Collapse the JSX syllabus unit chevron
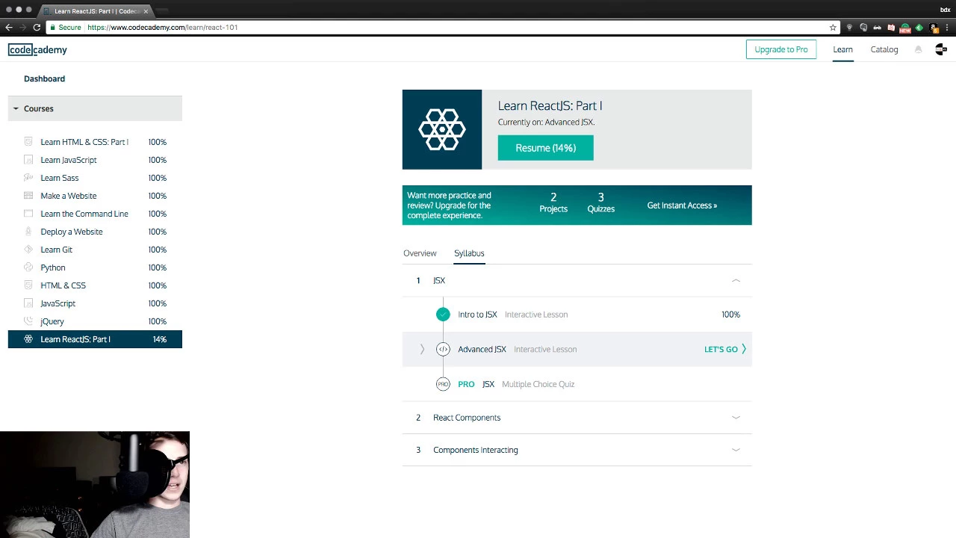The image size is (956, 538). pos(736,280)
